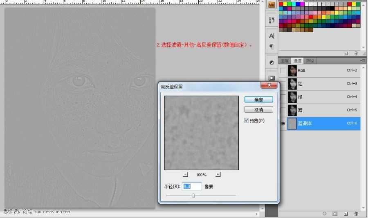The height and width of the screenshot is (218, 368).
Task: Click the Ctrl+6 shortcut label
Action: click(x=352, y=123)
